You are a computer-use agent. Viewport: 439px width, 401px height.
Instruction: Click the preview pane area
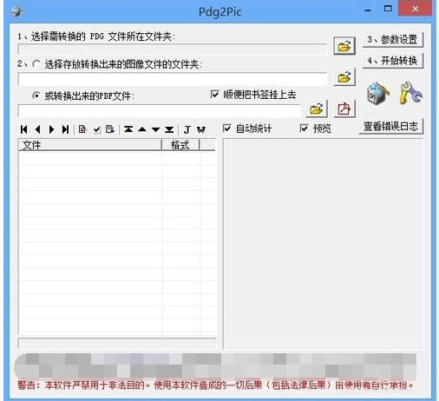323,244
